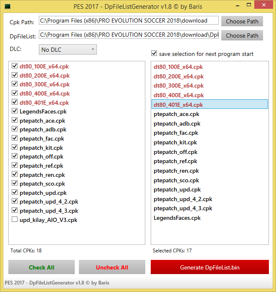Uncheck ptepatch_adb.cpk checkbox
The width and height of the screenshot is (276, 292).
(15, 129)
